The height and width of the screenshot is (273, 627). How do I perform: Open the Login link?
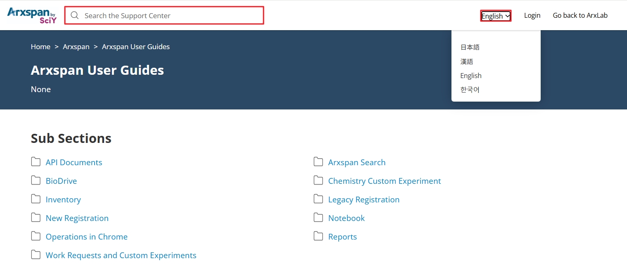(x=532, y=16)
